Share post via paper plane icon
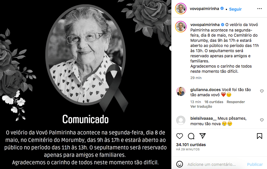 (203, 136)
